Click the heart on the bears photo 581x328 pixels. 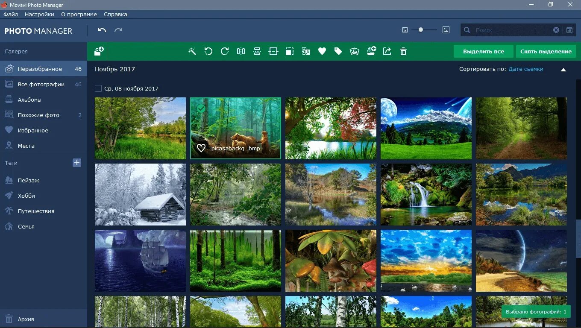click(201, 148)
